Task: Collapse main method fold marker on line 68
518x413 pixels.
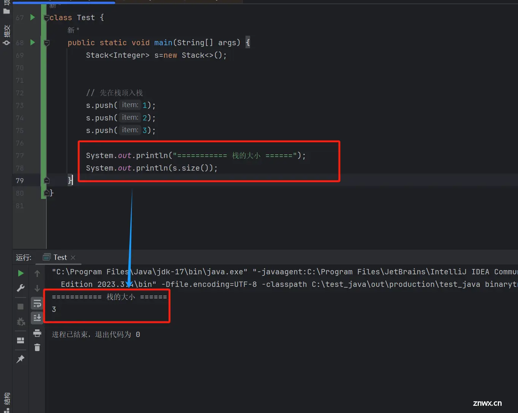Action: tap(47, 43)
